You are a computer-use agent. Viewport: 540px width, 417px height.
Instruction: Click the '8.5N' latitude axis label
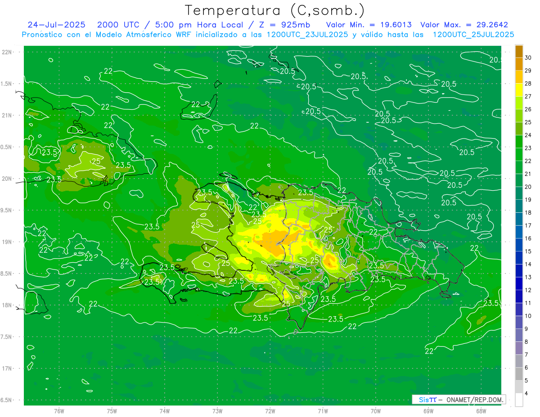(x=7, y=274)
